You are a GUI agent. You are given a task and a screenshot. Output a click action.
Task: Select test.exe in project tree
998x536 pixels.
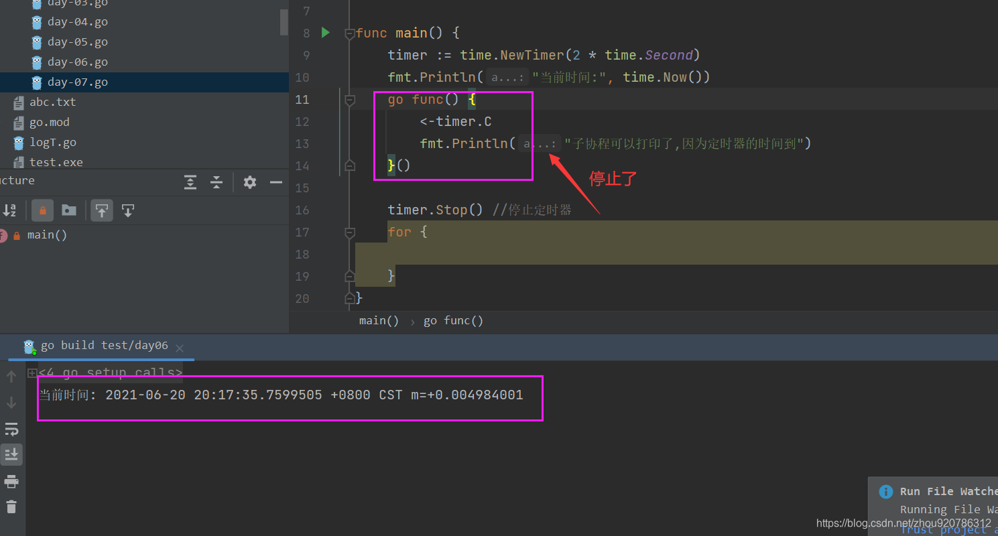(x=56, y=162)
